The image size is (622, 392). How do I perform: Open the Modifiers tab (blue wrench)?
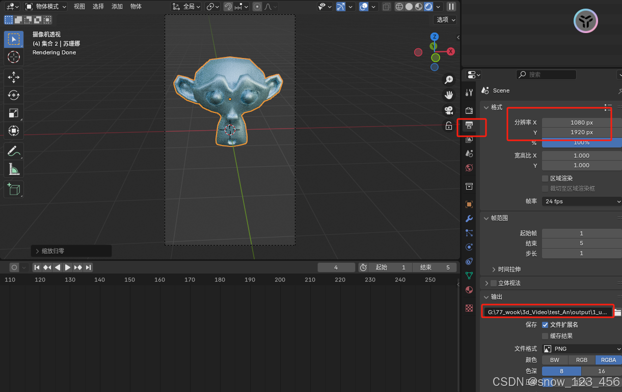click(x=469, y=219)
